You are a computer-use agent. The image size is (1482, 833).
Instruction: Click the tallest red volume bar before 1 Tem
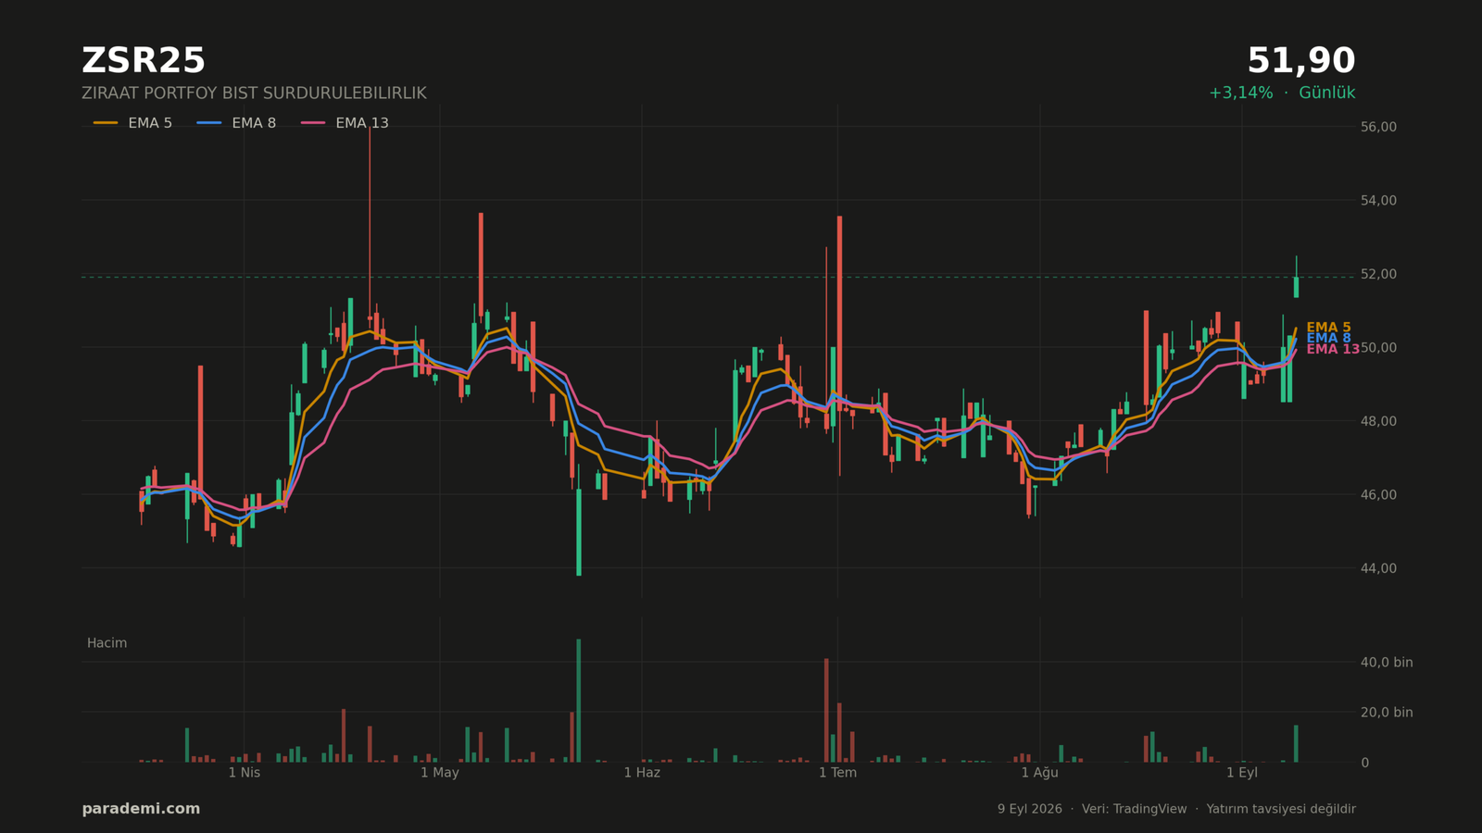coord(826,711)
